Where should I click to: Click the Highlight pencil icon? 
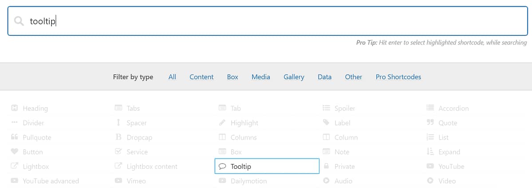[222, 123]
